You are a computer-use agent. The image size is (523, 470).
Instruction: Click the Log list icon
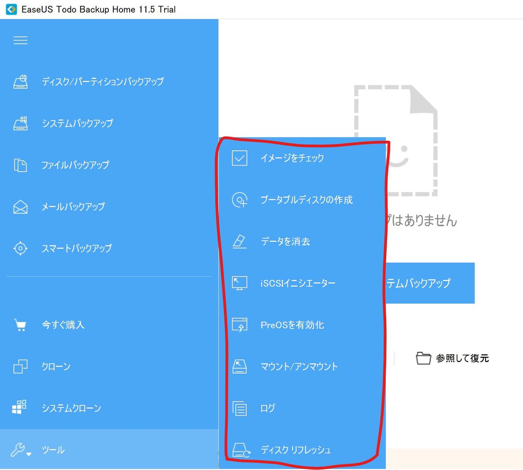tap(239, 408)
